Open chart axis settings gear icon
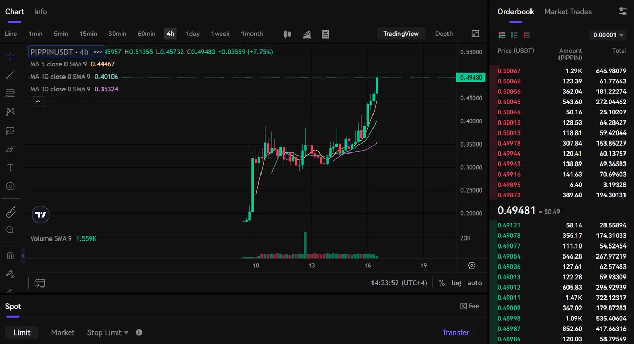Screen dimensions: 634x344 pyautogui.click(x=472, y=266)
